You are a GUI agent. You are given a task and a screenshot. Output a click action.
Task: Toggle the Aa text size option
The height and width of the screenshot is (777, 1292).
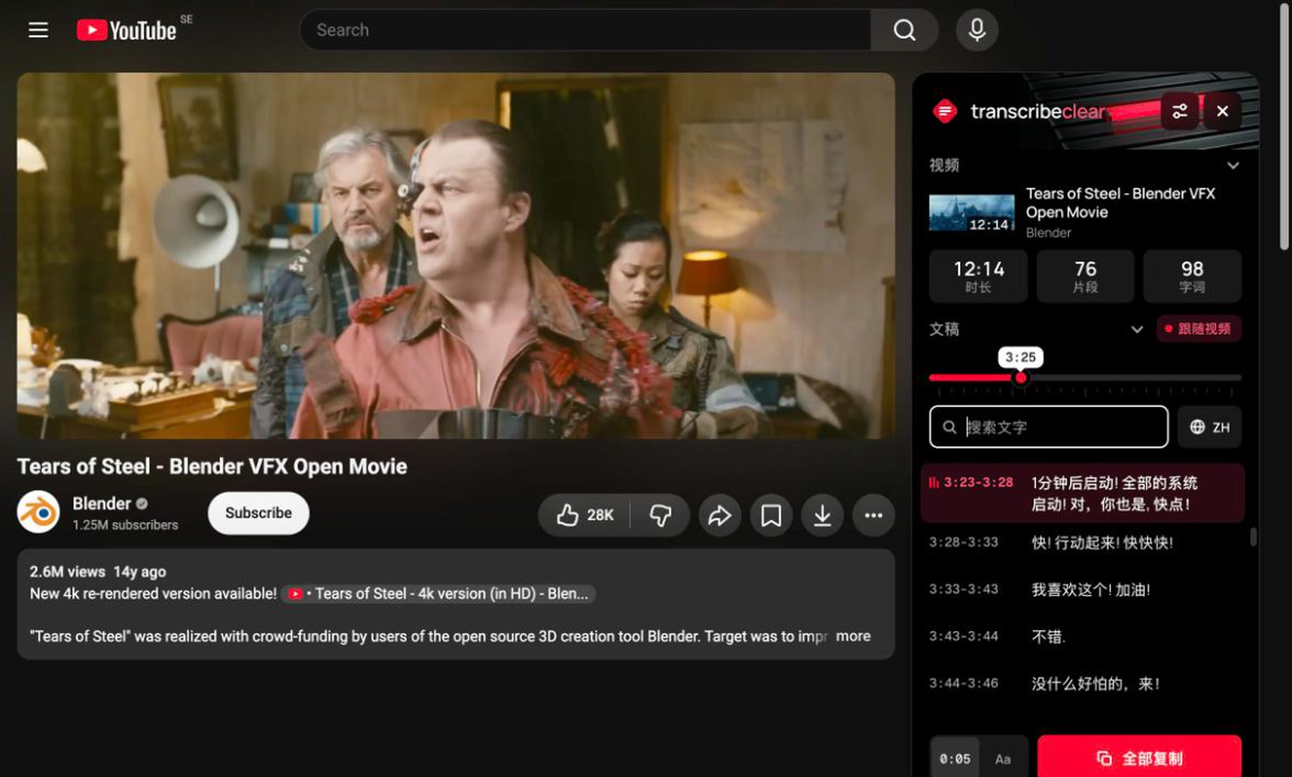point(1003,759)
